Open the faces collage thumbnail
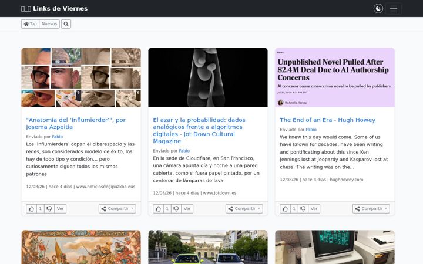 81,77
